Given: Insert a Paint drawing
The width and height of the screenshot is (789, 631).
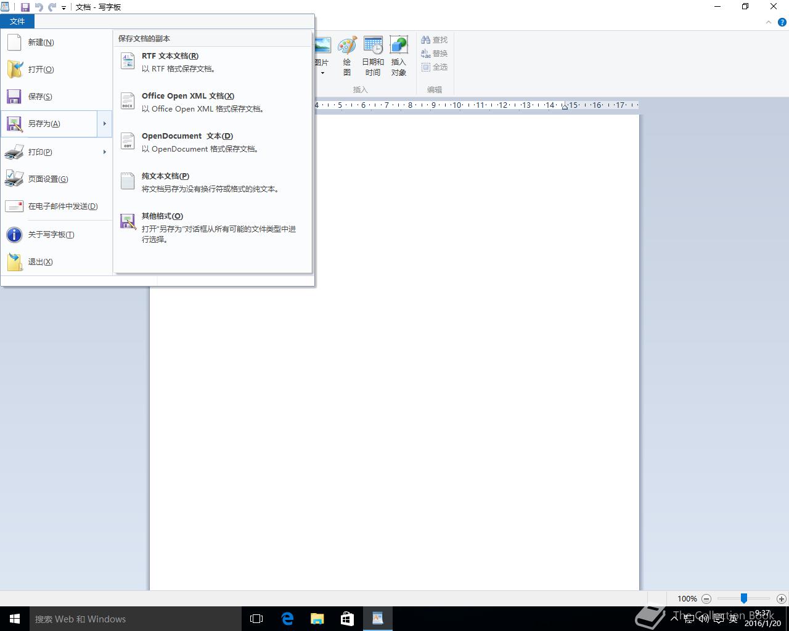Looking at the screenshot, I should [x=347, y=56].
